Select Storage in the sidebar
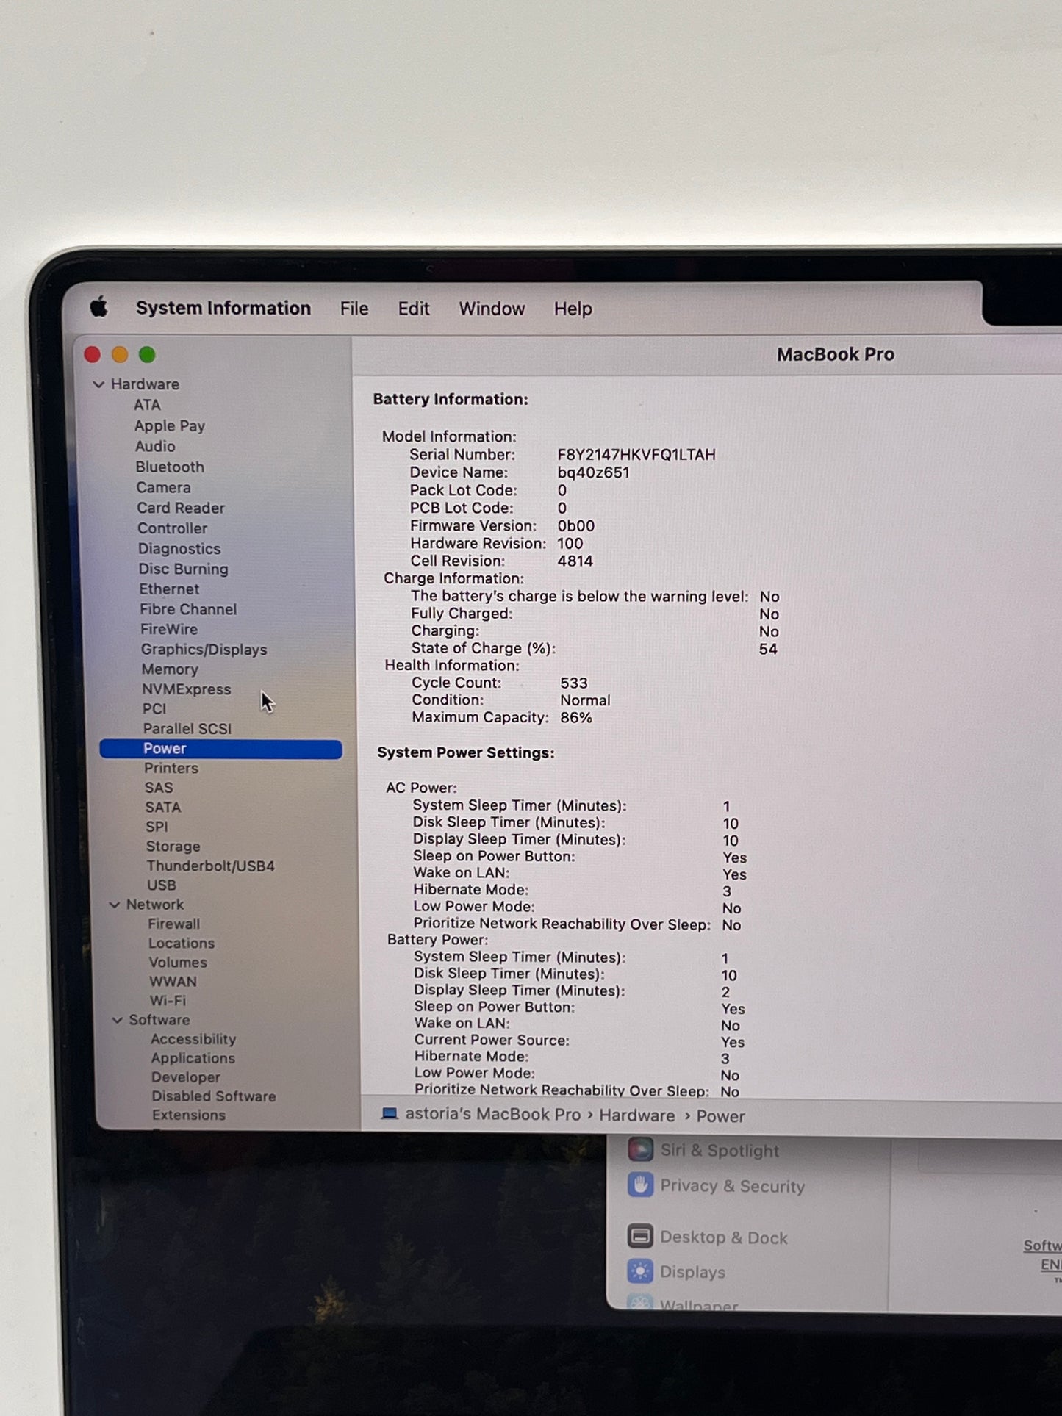Viewport: 1062px width, 1416px height. click(173, 847)
